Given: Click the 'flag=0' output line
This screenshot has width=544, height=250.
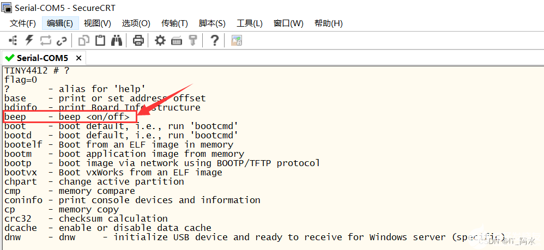Looking at the screenshot, I should pos(21,80).
